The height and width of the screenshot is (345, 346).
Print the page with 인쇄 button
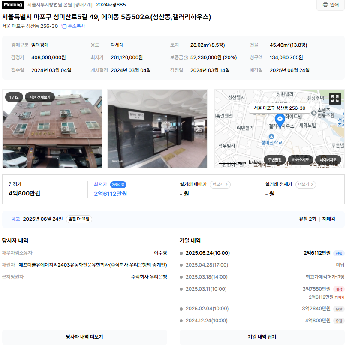coord(330,5)
